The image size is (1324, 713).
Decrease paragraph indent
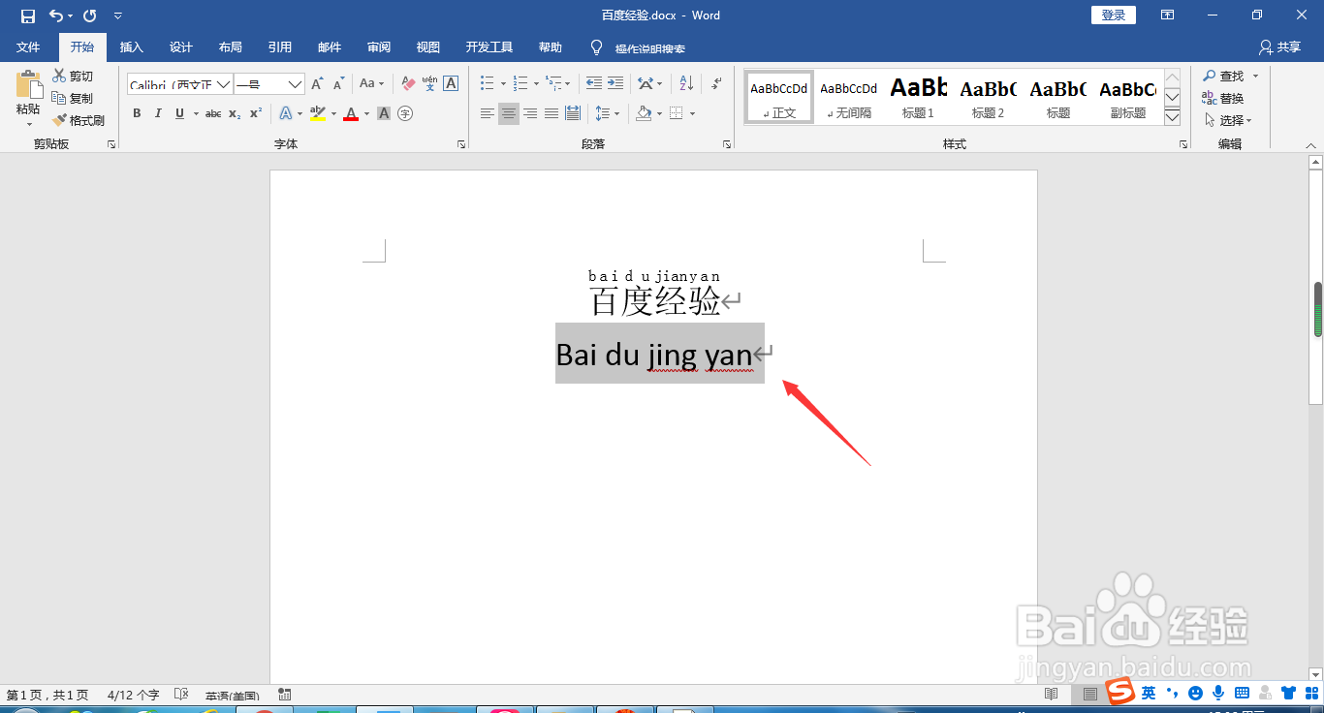594,83
